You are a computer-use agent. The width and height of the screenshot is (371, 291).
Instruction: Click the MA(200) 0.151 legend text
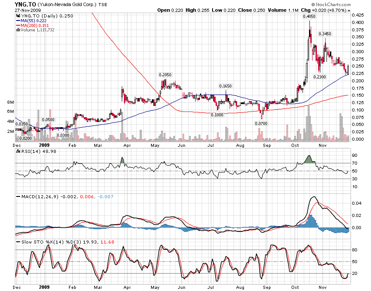34,25
